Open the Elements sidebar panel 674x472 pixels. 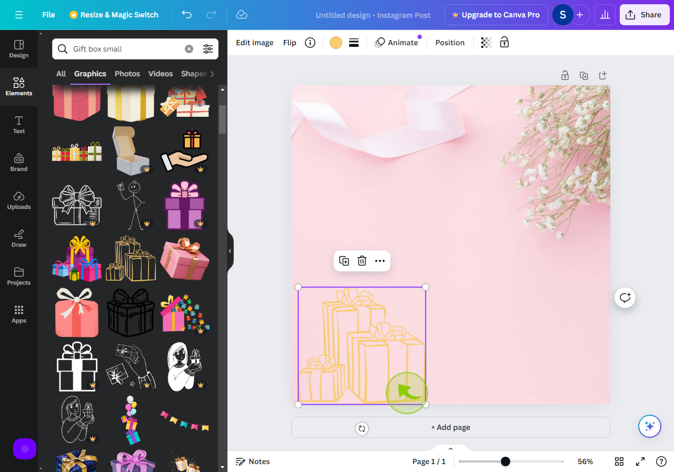(x=19, y=87)
